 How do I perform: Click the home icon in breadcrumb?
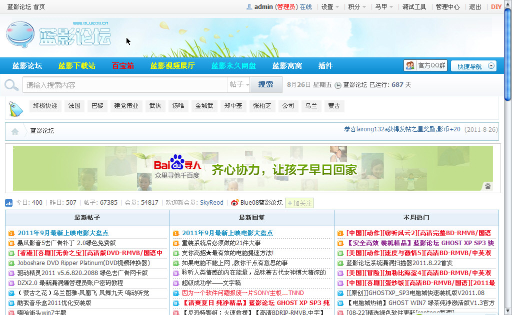click(15, 131)
